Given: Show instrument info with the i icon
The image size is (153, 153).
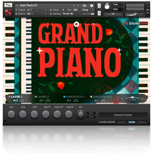Looking at the screenshot, I should click(x=91, y=6).
